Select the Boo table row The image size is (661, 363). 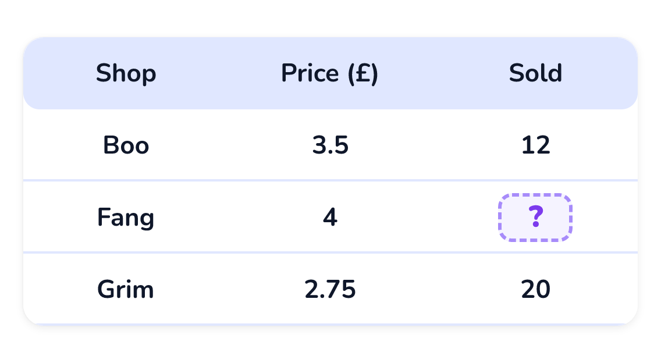coord(330,145)
